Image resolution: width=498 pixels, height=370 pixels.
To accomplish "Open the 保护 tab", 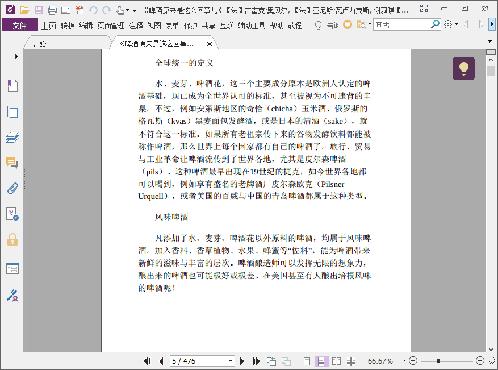I will point(191,26).
